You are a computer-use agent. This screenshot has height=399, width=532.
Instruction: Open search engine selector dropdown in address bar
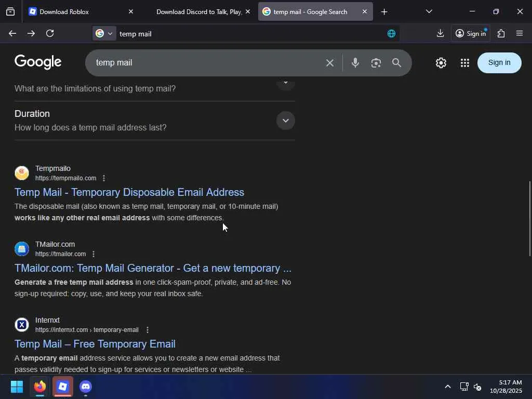pos(104,34)
